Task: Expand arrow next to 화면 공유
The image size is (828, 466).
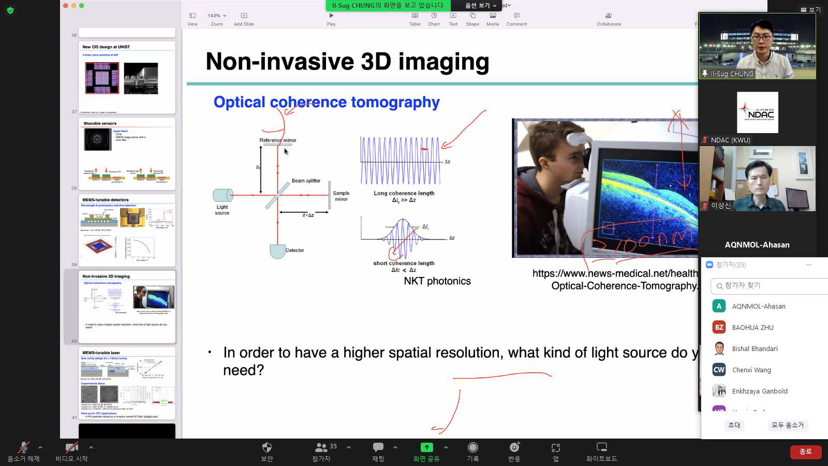Action: (x=446, y=447)
